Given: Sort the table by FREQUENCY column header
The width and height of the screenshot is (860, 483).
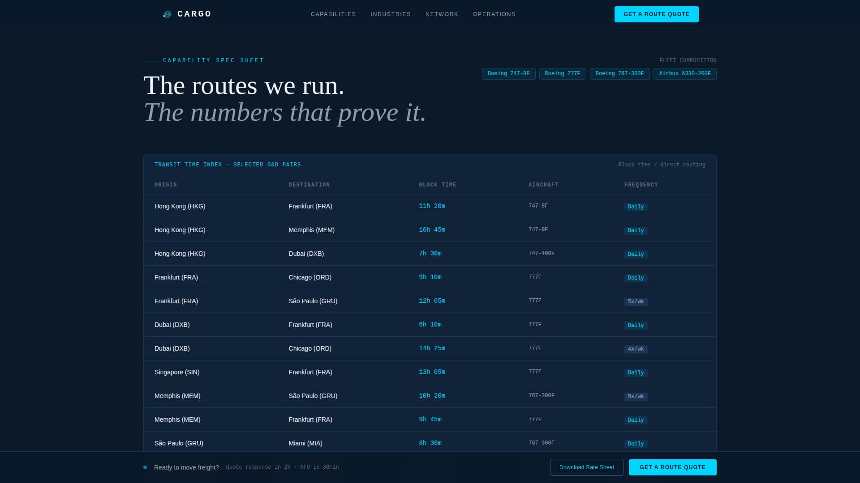Looking at the screenshot, I should tap(641, 185).
